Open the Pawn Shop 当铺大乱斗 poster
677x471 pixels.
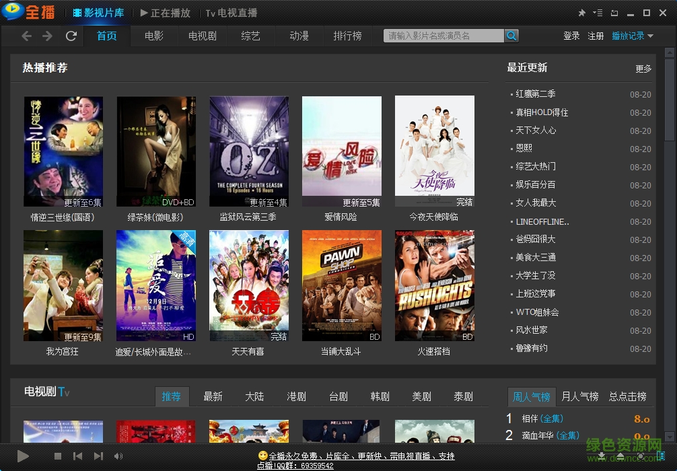coord(341,286)
